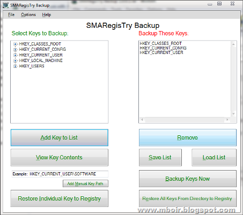Click Restore All Keys From Directory to Registry
Viewport: 243px width, 215px height.
pyautogui.click(x=188, y=198)
